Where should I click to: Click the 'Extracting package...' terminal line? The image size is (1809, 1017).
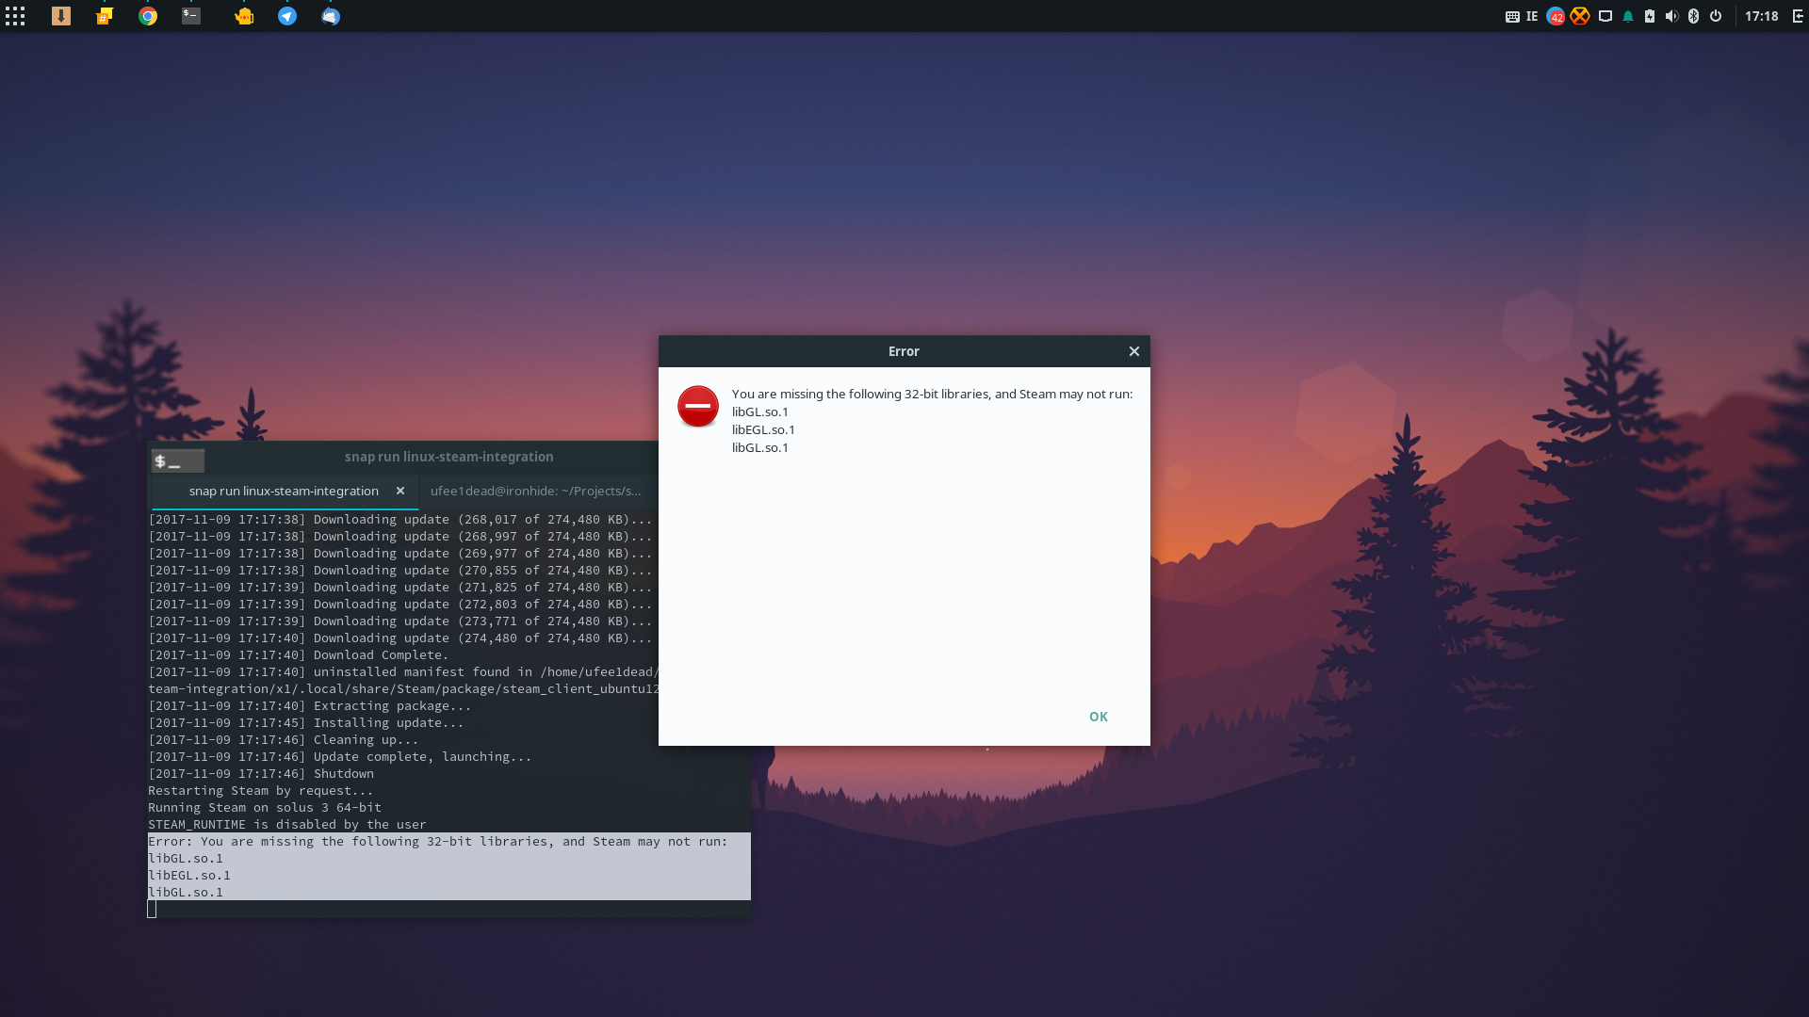pyautogui.click(x=309, y=706)
